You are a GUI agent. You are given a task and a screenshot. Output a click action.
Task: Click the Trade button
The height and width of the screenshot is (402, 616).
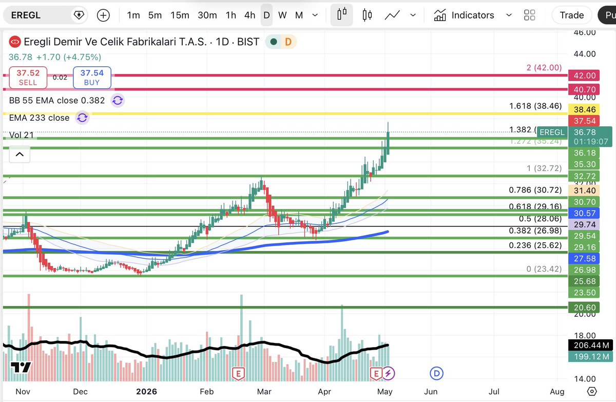tap(572, 15)
